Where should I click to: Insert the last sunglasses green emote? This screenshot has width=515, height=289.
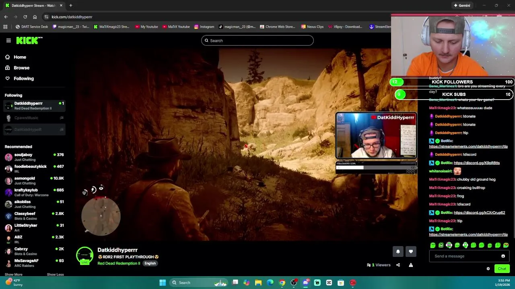(506, 245)
